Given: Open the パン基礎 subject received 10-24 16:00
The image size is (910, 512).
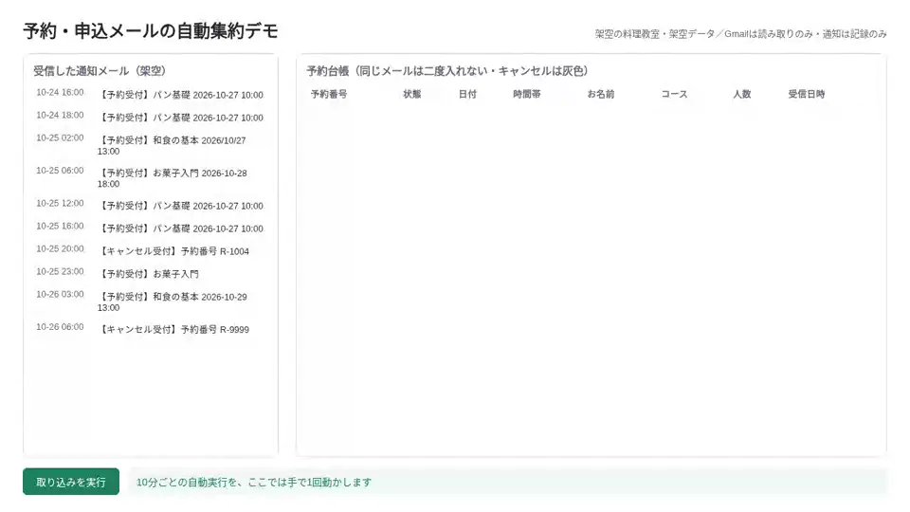Looking at the screenshot, I should pyautogui.click(x=180, y=95).
